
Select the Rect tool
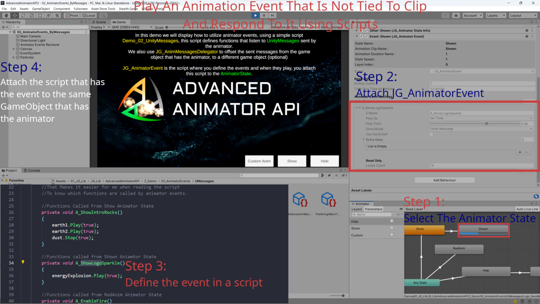(x=40, y=15)
